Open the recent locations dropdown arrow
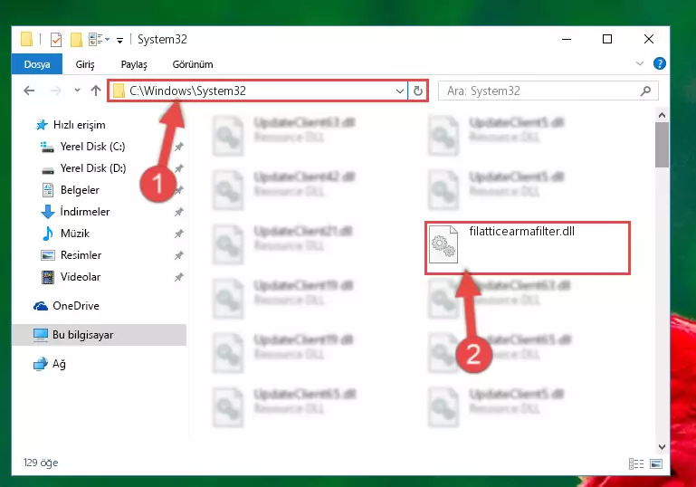This screenshot has width=696, height=487. point(77,91)
